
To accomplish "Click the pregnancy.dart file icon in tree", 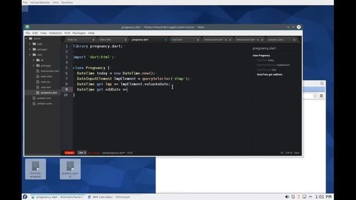I will point(38,93).
